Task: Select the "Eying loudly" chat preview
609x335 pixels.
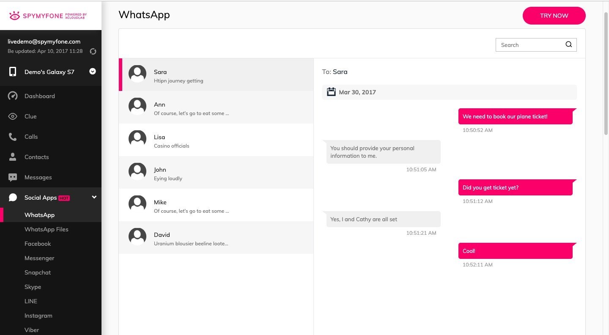Action: coord(168,178)
